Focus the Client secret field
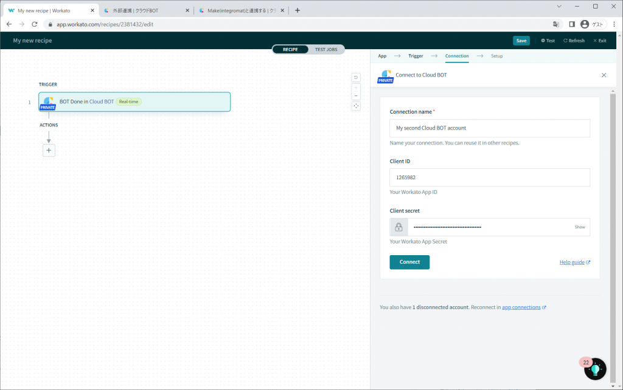Screen dimensions: 623x390 click(490, 227)
